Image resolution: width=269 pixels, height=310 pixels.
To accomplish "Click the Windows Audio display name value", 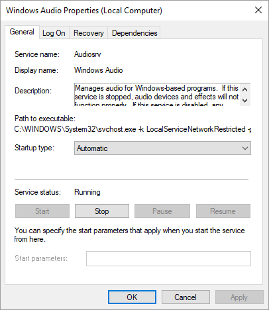I will 99,70.
